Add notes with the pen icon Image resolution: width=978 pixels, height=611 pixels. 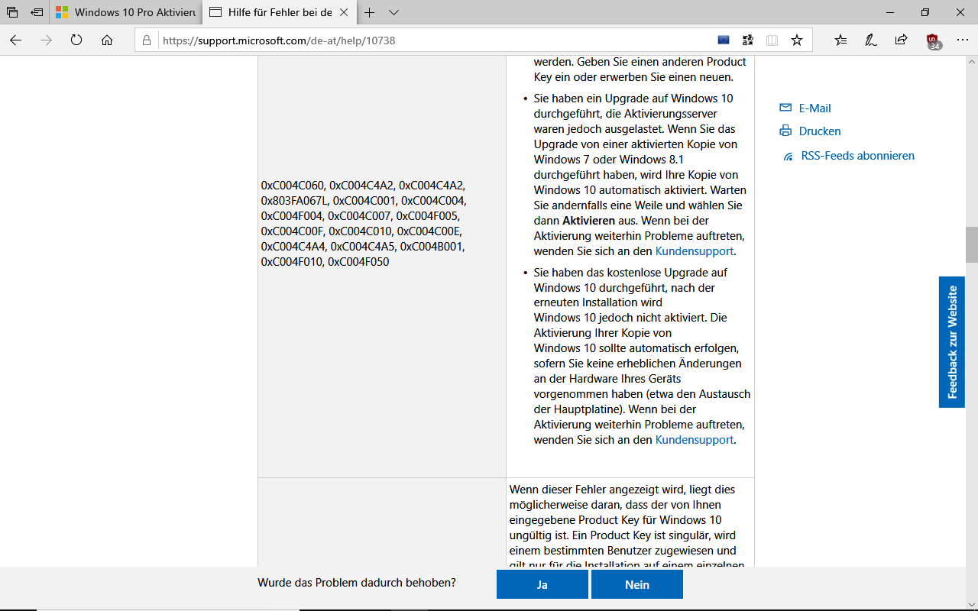point(870,40)
